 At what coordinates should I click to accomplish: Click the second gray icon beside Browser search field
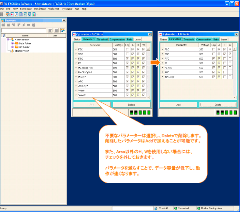[56, 30]
